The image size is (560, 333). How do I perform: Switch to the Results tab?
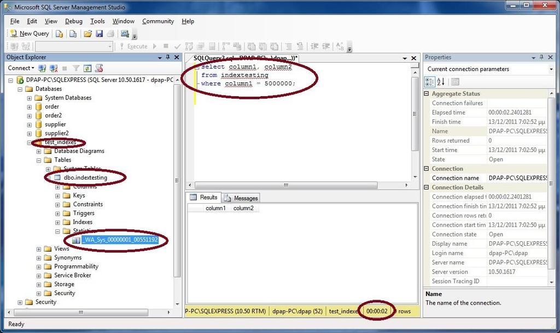[x=203, y=197]
